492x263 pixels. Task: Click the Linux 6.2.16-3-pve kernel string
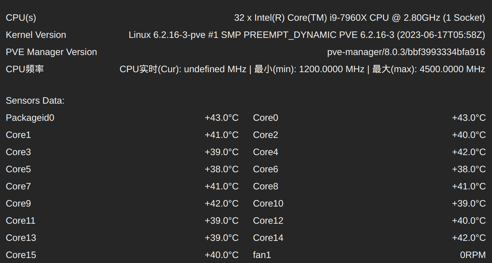point(307,35)
